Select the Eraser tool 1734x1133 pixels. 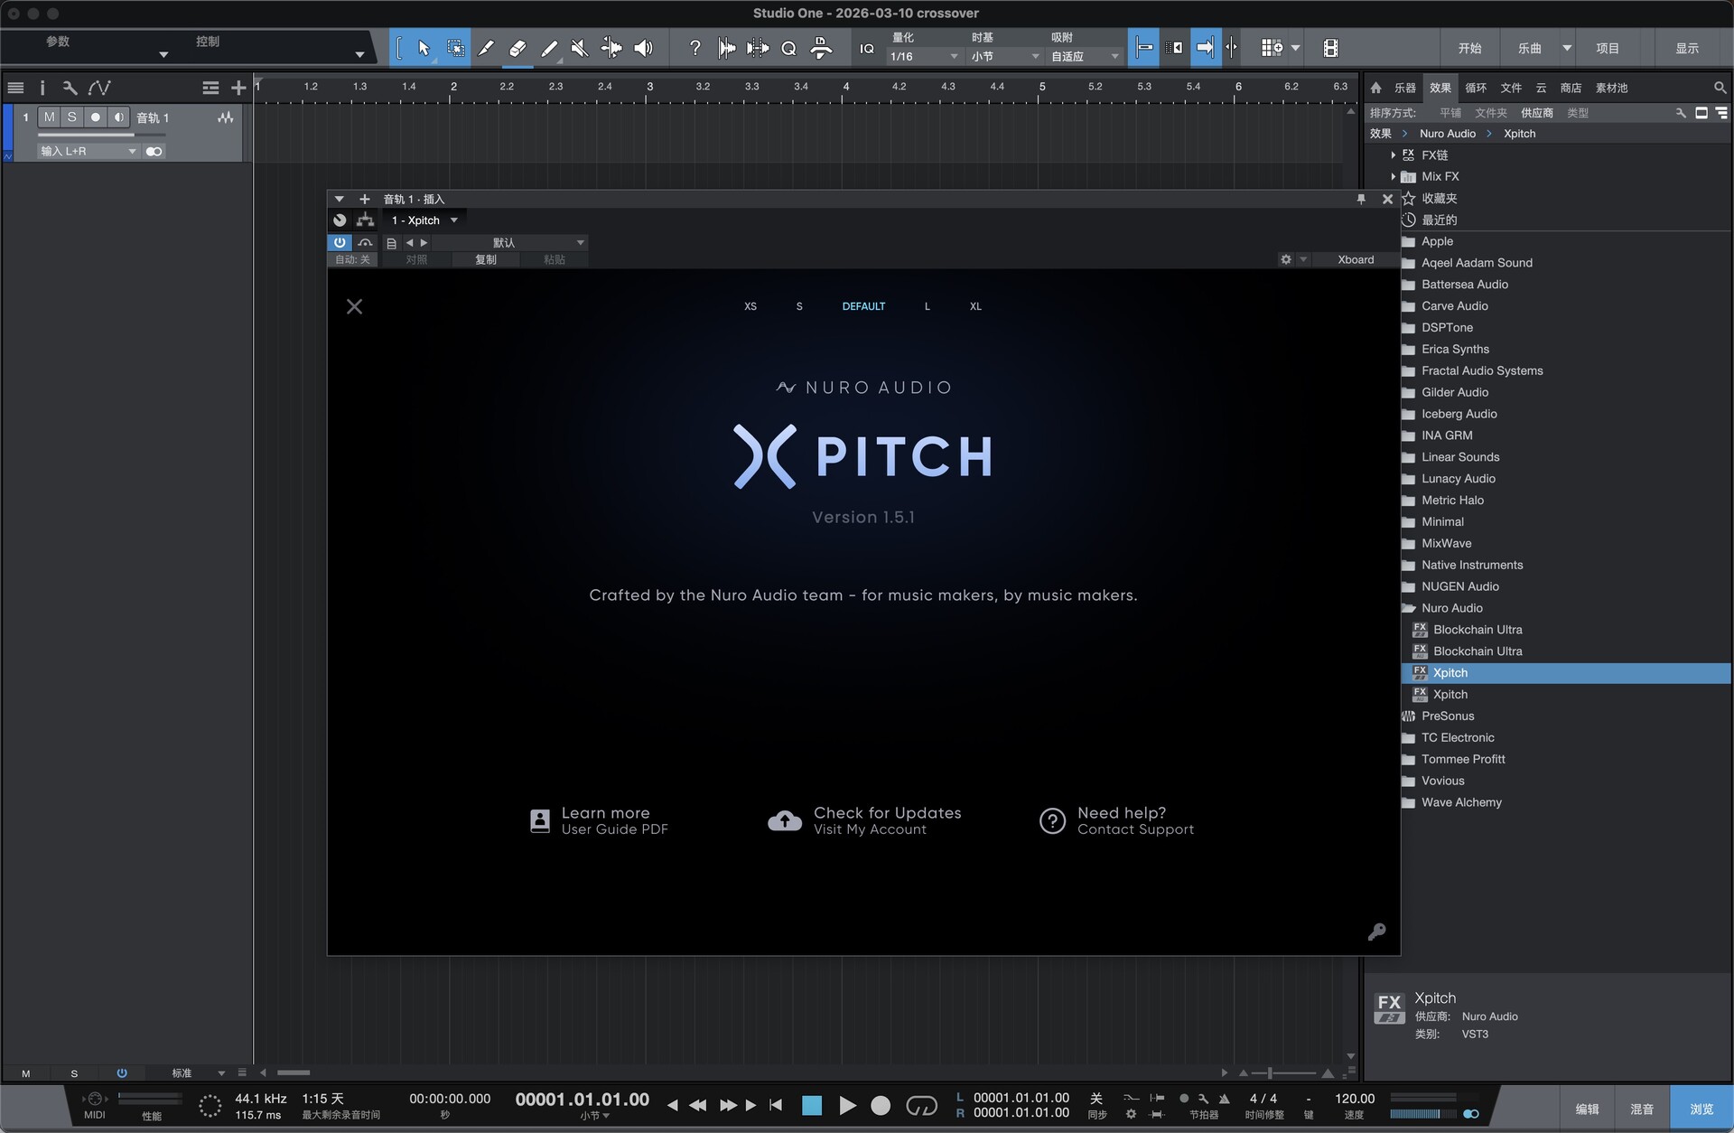(517, 48)
